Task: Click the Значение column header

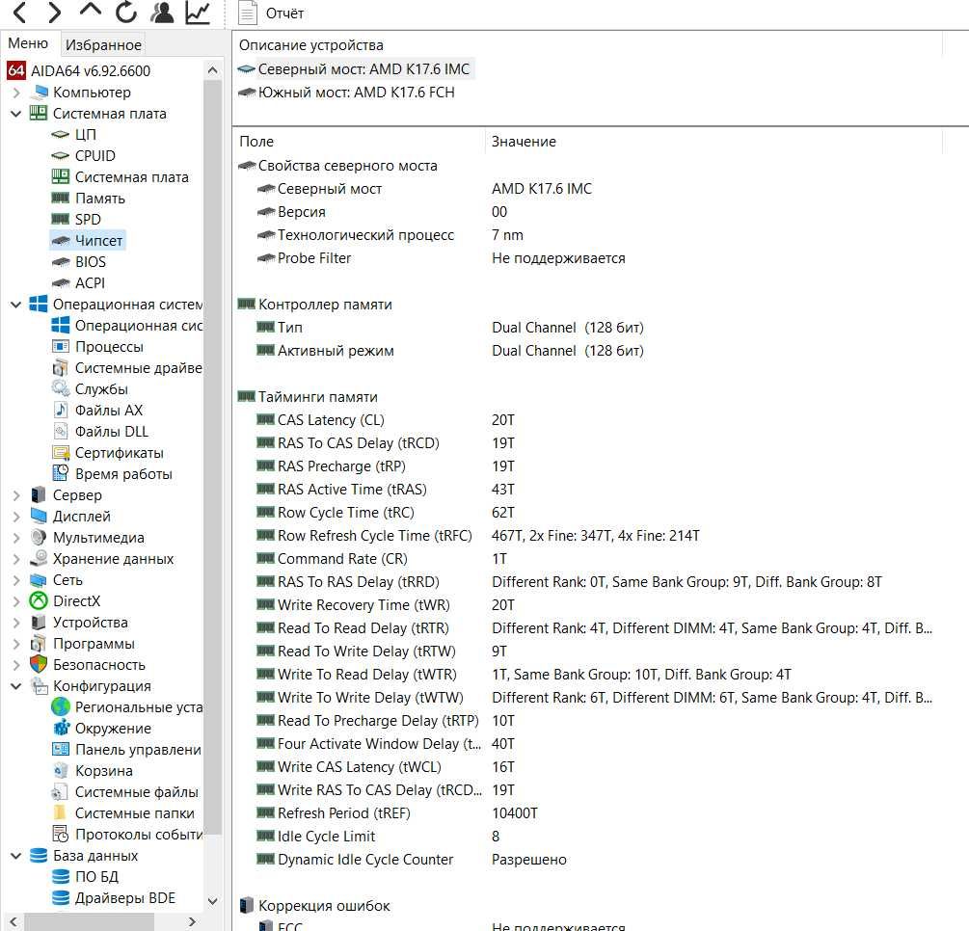Action: [713, 142]
